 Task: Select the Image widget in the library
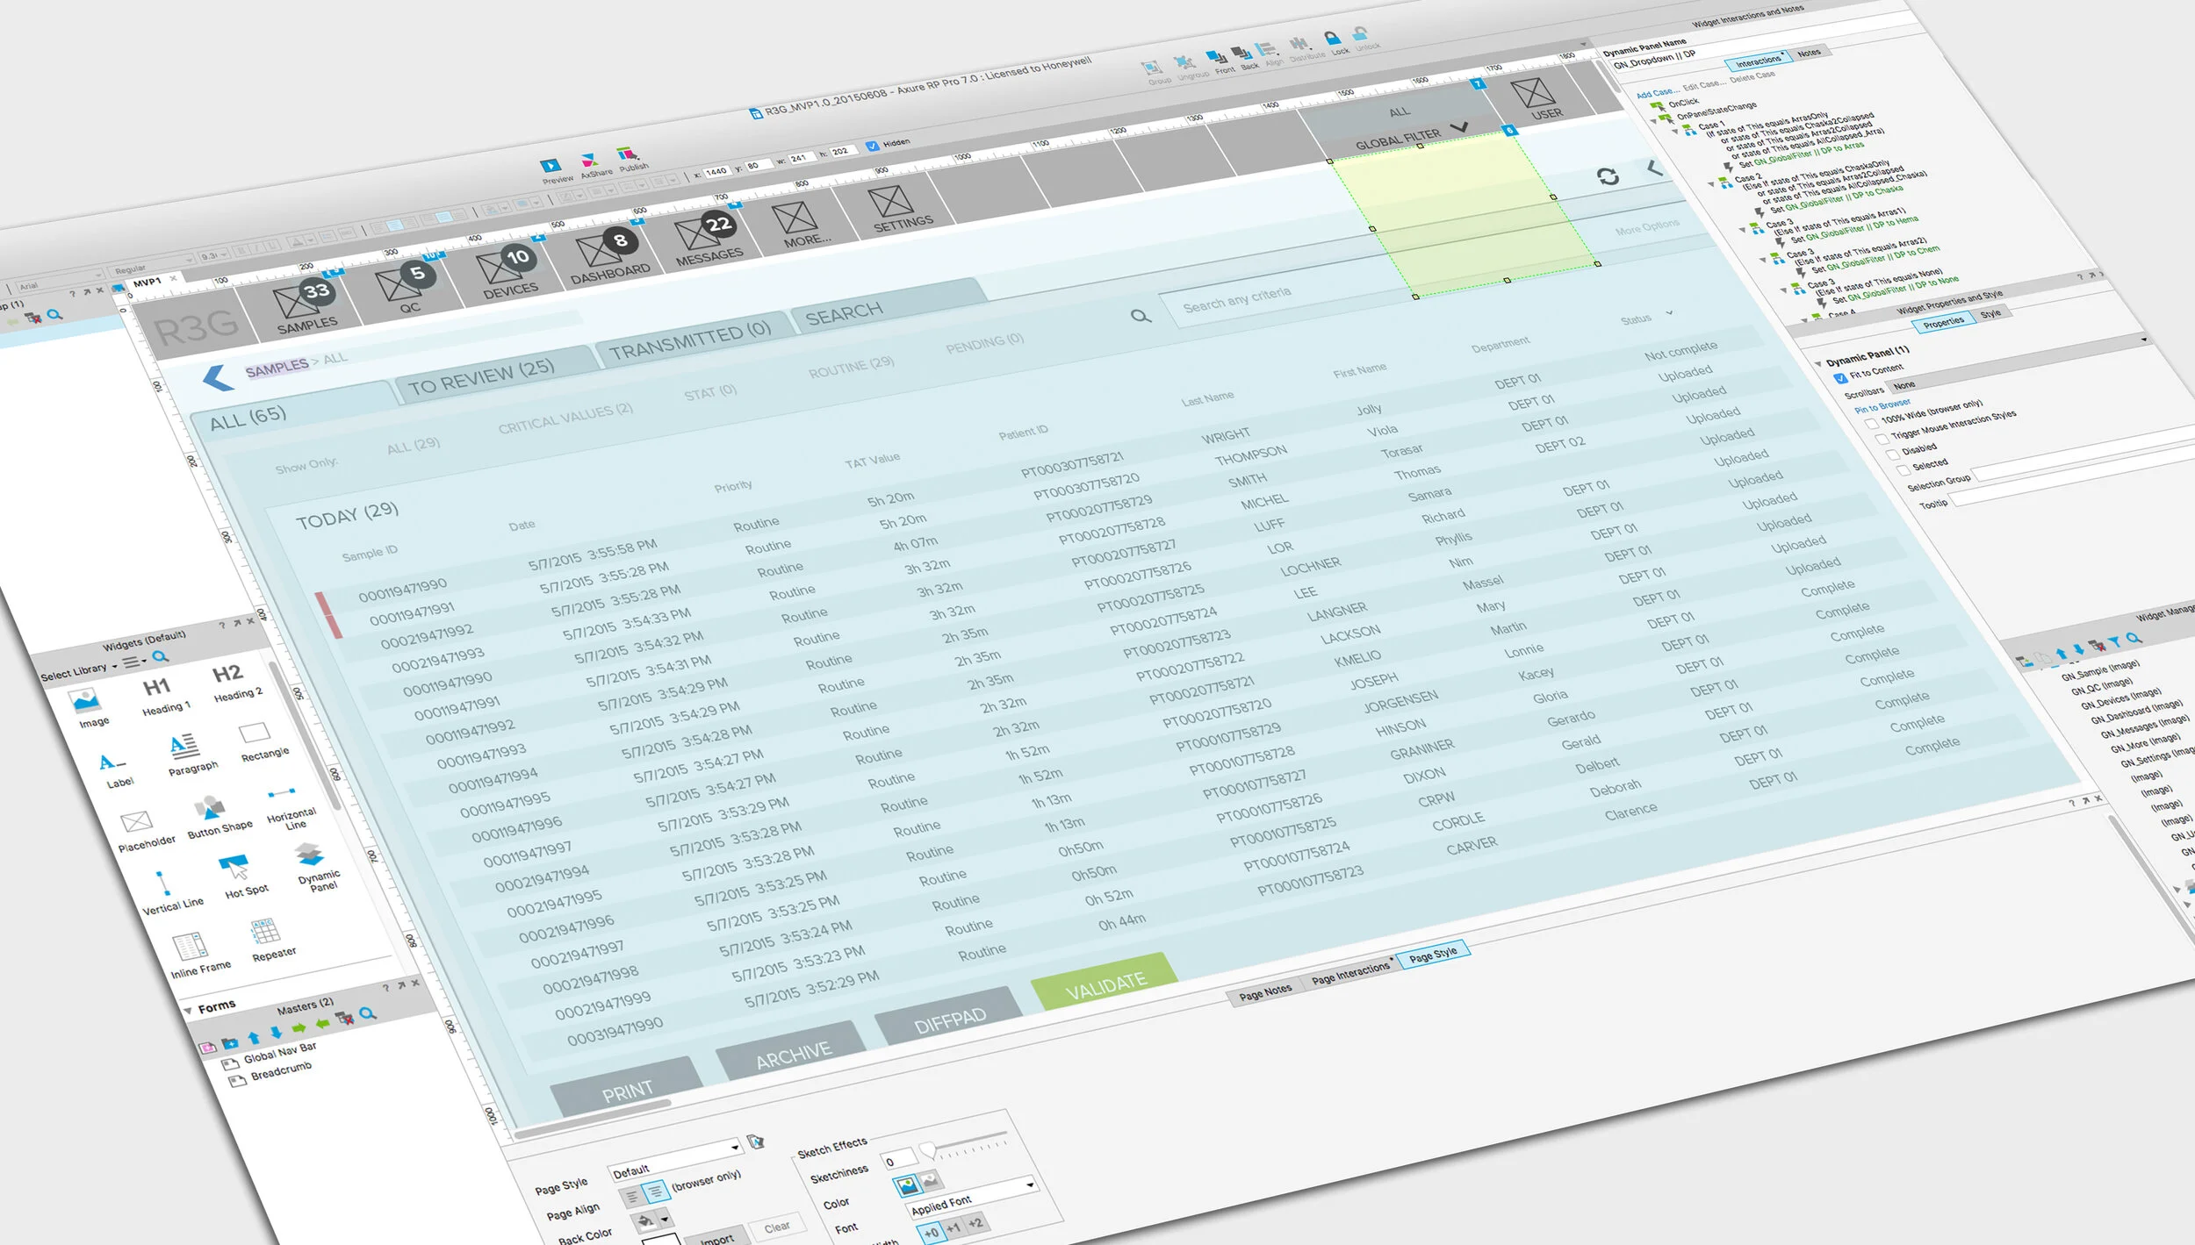pyautogui.click(x=88, y=707)
